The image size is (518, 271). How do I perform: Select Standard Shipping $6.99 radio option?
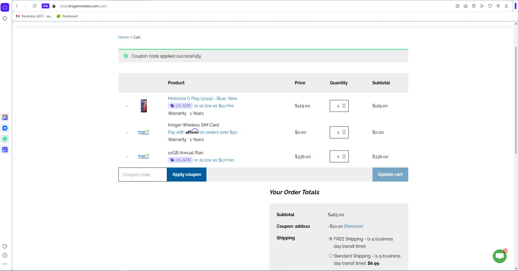[x=330, y=256]
